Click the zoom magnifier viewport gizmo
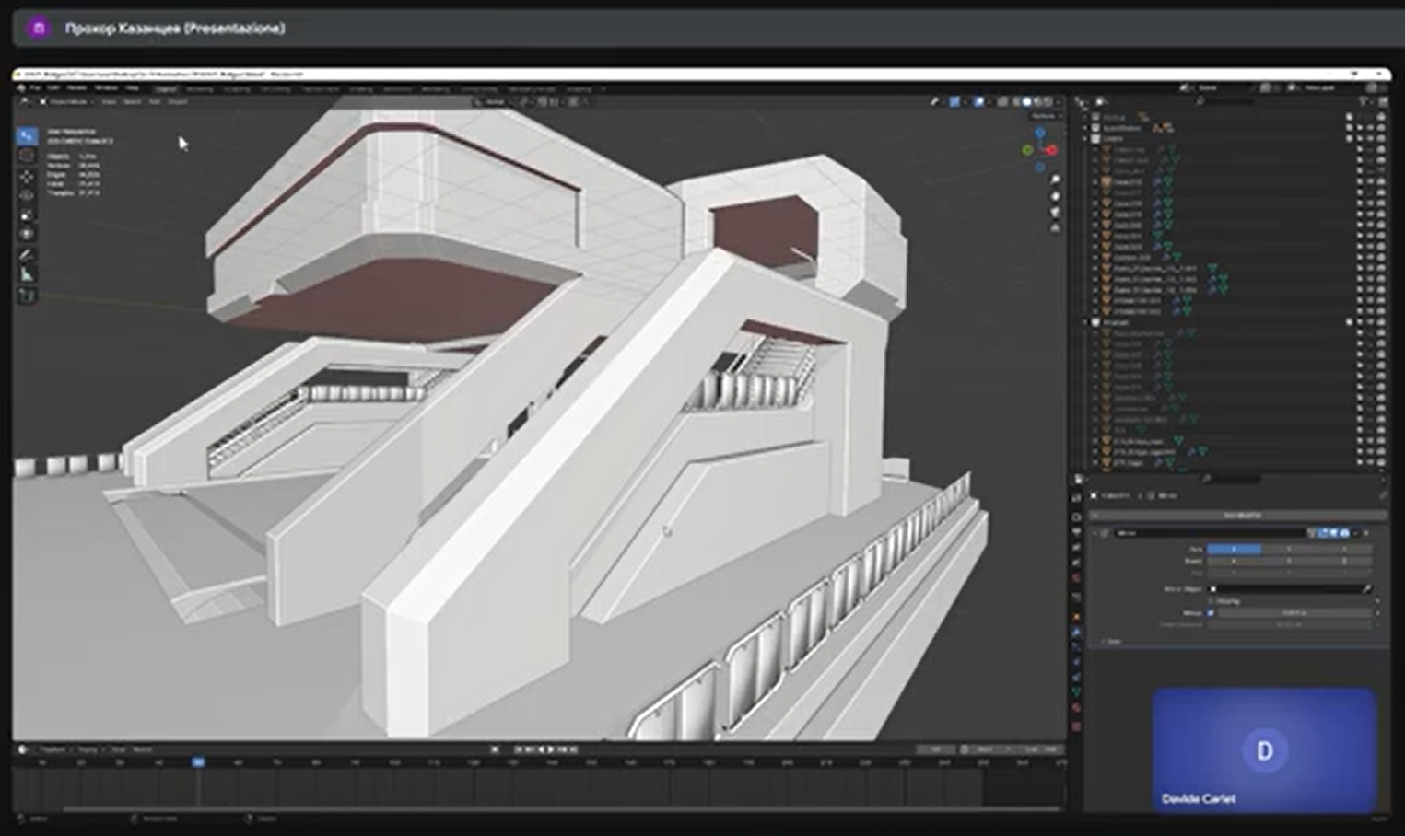 (1055, 180)
